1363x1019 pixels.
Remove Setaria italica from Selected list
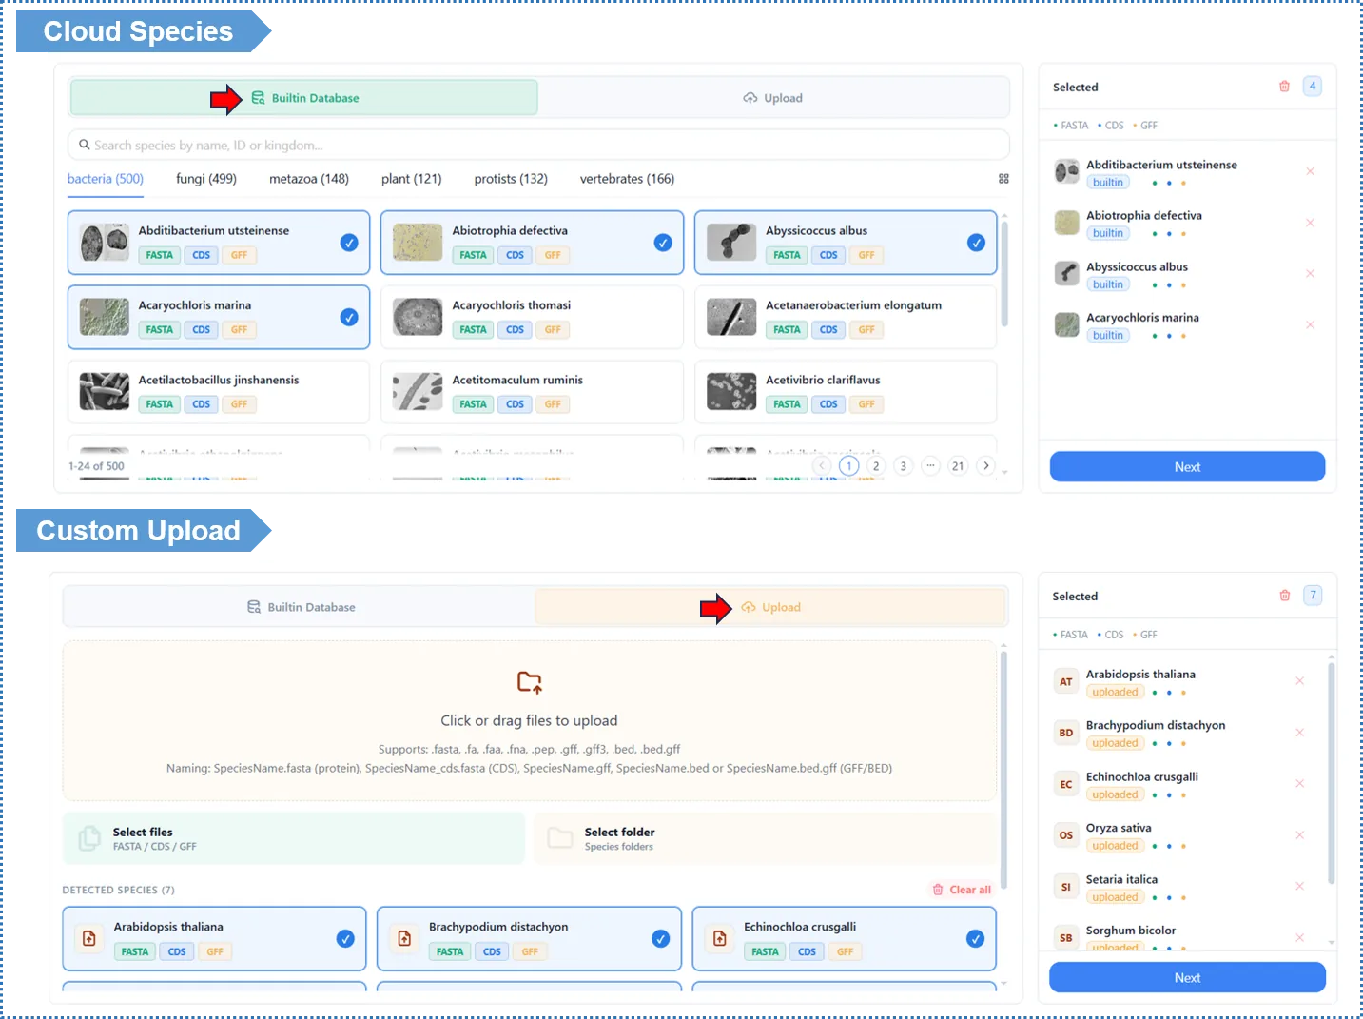coord(1299,886)
